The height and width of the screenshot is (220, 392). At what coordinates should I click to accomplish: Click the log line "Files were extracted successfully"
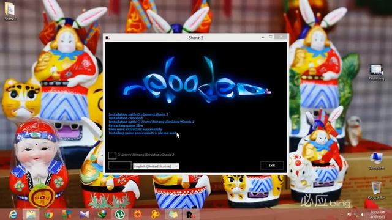click(x=135, y=129)
